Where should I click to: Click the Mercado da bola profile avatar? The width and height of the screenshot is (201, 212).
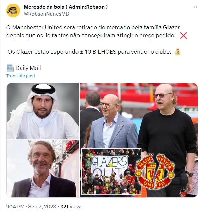pos(13,10)
